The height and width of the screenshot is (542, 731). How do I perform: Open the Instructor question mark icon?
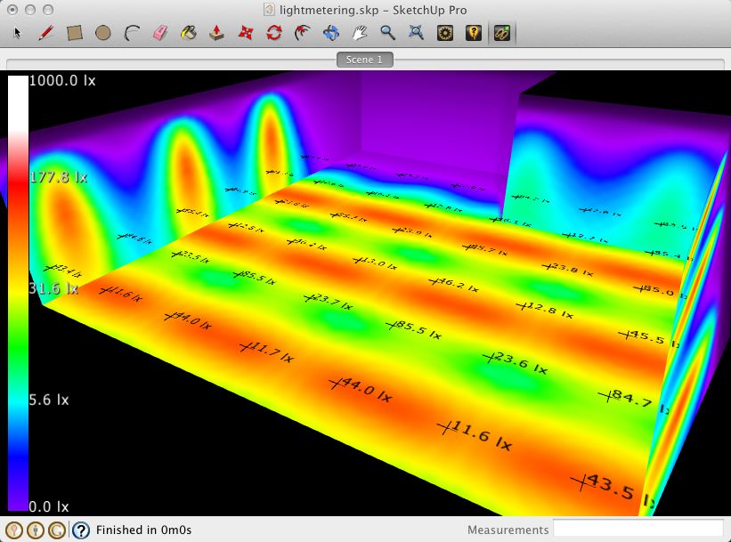tap(81, 530)
